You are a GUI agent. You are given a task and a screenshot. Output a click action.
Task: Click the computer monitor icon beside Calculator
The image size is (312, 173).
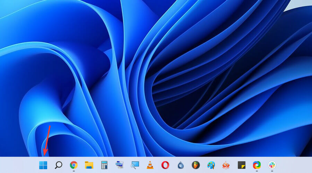[x=119, y=165]
